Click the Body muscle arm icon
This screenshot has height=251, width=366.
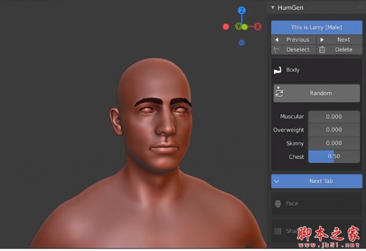point(278,70)
